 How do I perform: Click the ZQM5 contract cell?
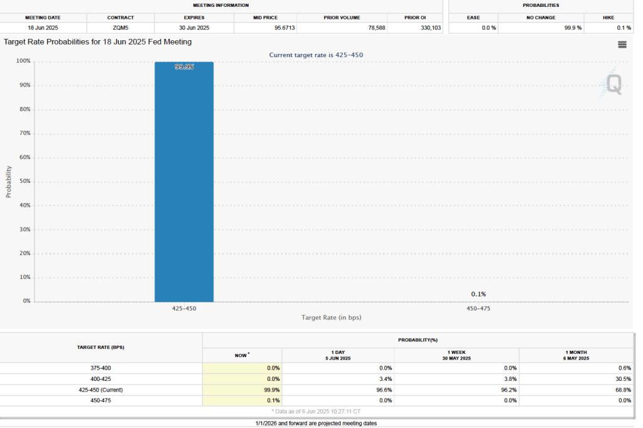point(119,28)
